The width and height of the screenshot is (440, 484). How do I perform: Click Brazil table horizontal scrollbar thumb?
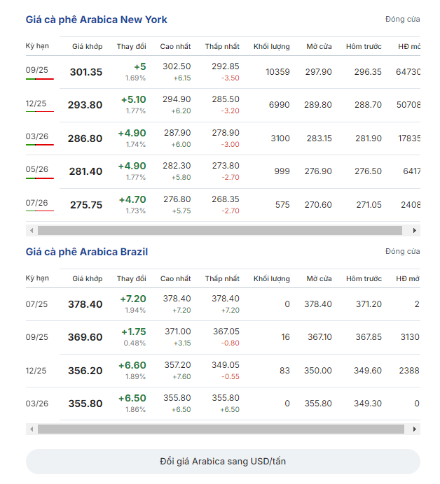(x=221, y=429)
